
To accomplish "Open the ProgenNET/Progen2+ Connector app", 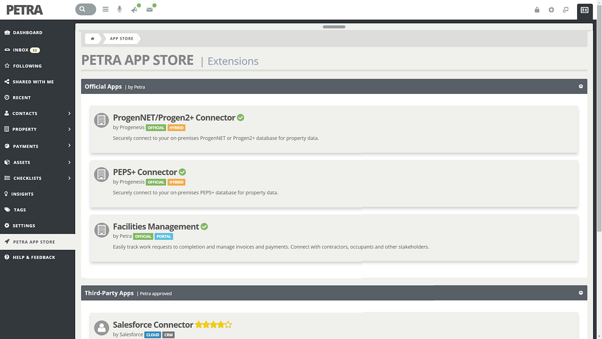I will tap(174, 118).
